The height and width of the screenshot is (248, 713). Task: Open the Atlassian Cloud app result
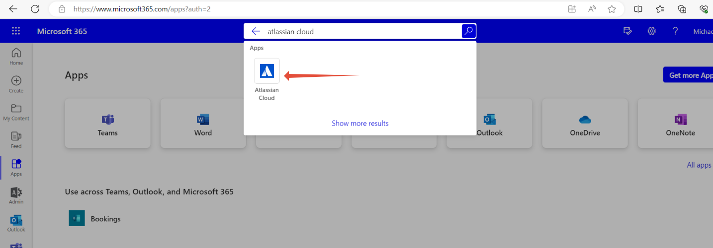click(x=267, y=80)
